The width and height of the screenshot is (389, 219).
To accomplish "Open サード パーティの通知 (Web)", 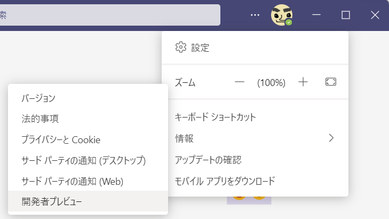I will pos(88,181).
